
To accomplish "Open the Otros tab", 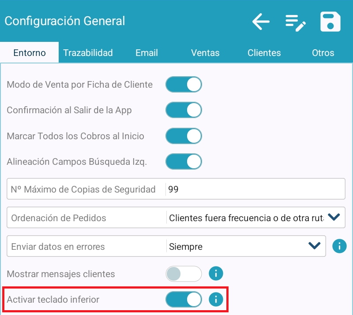I will pyautogui.click(x=323, y=53).
